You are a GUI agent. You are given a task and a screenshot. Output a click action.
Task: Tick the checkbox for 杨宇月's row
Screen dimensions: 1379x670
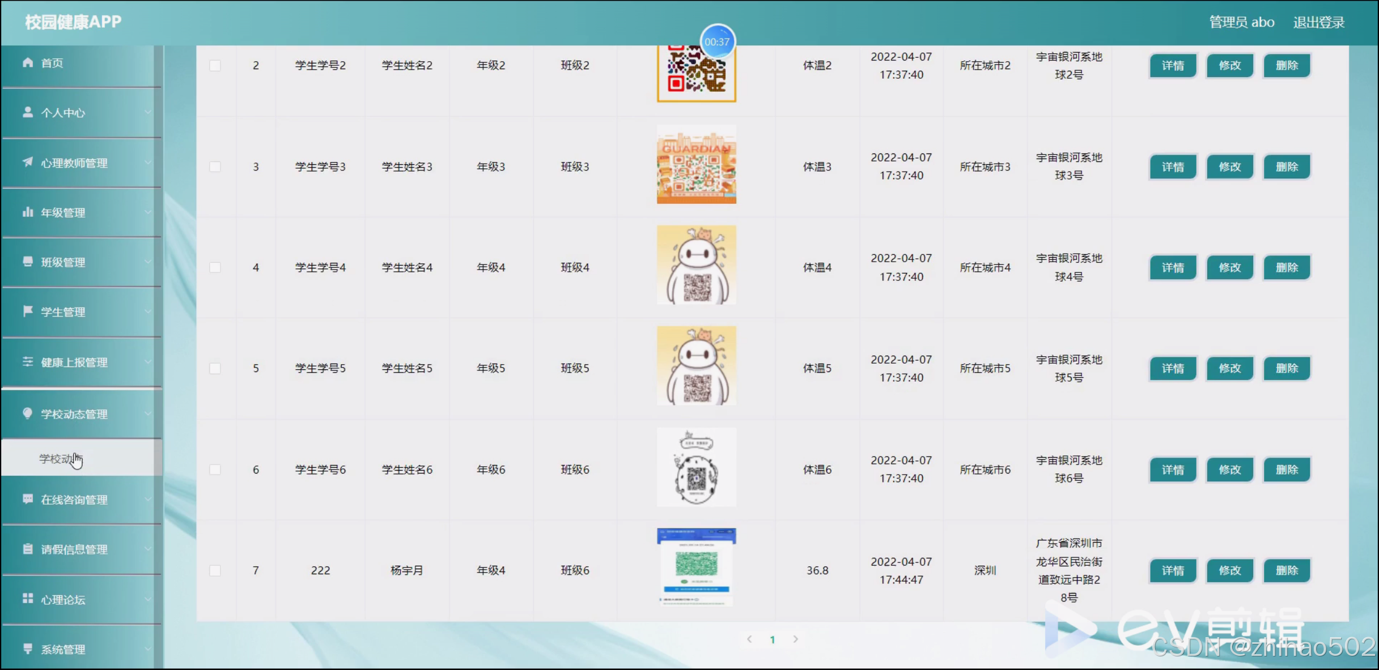coord(215,570)
